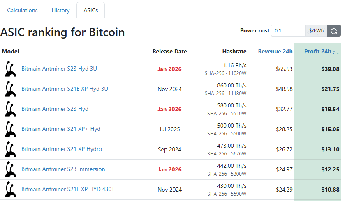Open Bitmain Antminer S21 XP+ Hyd link
347x201 pixels.
tap(61, 129)
